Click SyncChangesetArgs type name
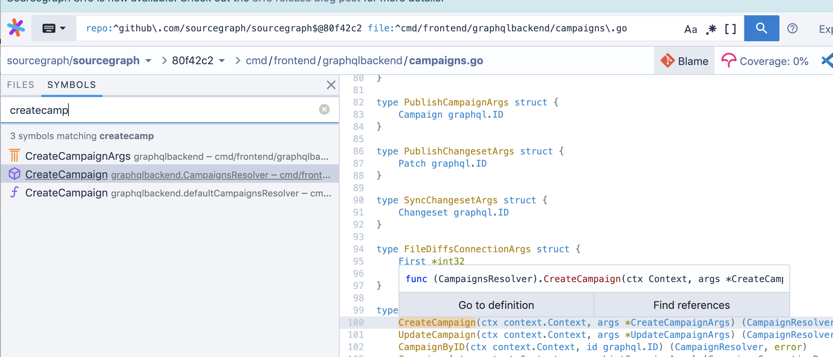Viewport: 833px width, 357px height. click(451, 200)
